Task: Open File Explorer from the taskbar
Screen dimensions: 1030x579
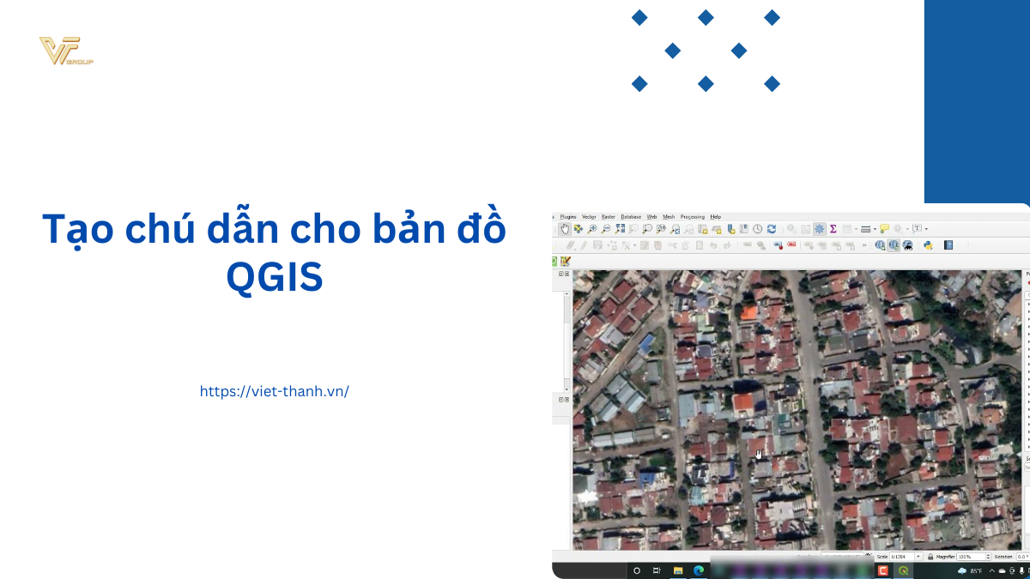Action: pos(678,570)
